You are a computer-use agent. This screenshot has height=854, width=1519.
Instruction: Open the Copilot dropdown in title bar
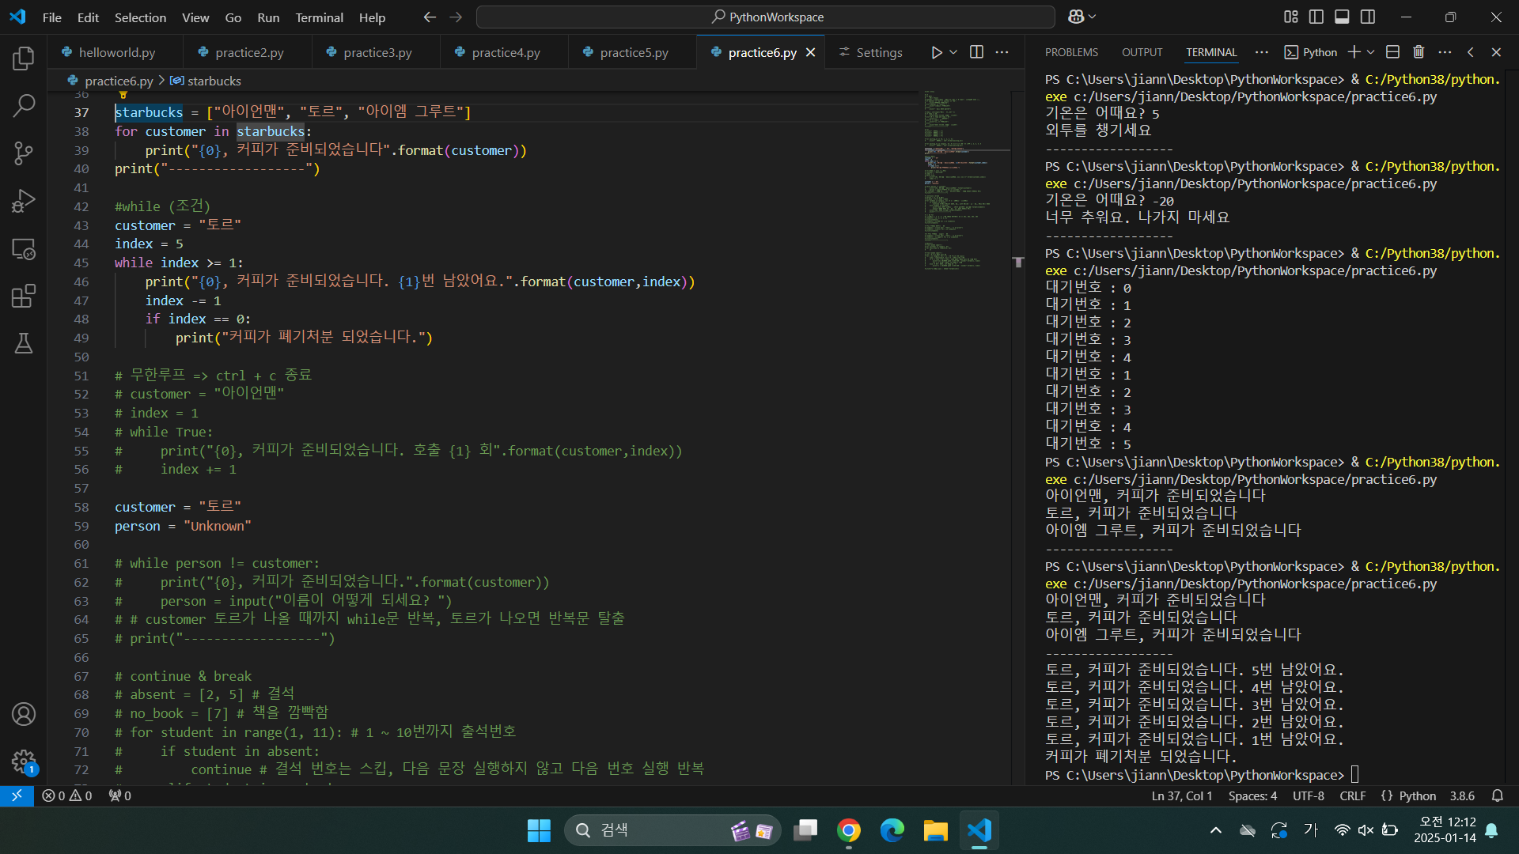(1093, 17)
